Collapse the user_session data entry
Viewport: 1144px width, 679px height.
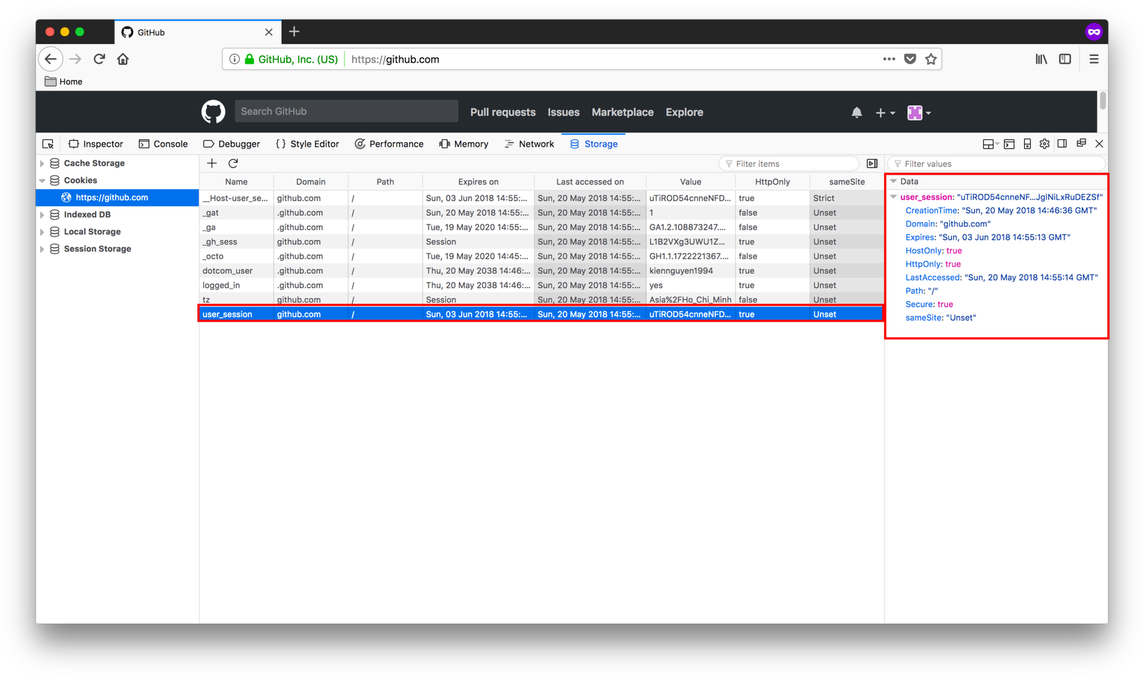coord(894,197)
